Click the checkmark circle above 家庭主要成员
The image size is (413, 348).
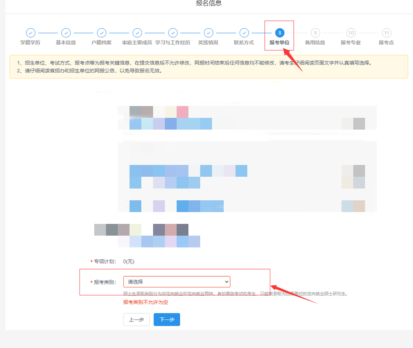click(137, 33)
